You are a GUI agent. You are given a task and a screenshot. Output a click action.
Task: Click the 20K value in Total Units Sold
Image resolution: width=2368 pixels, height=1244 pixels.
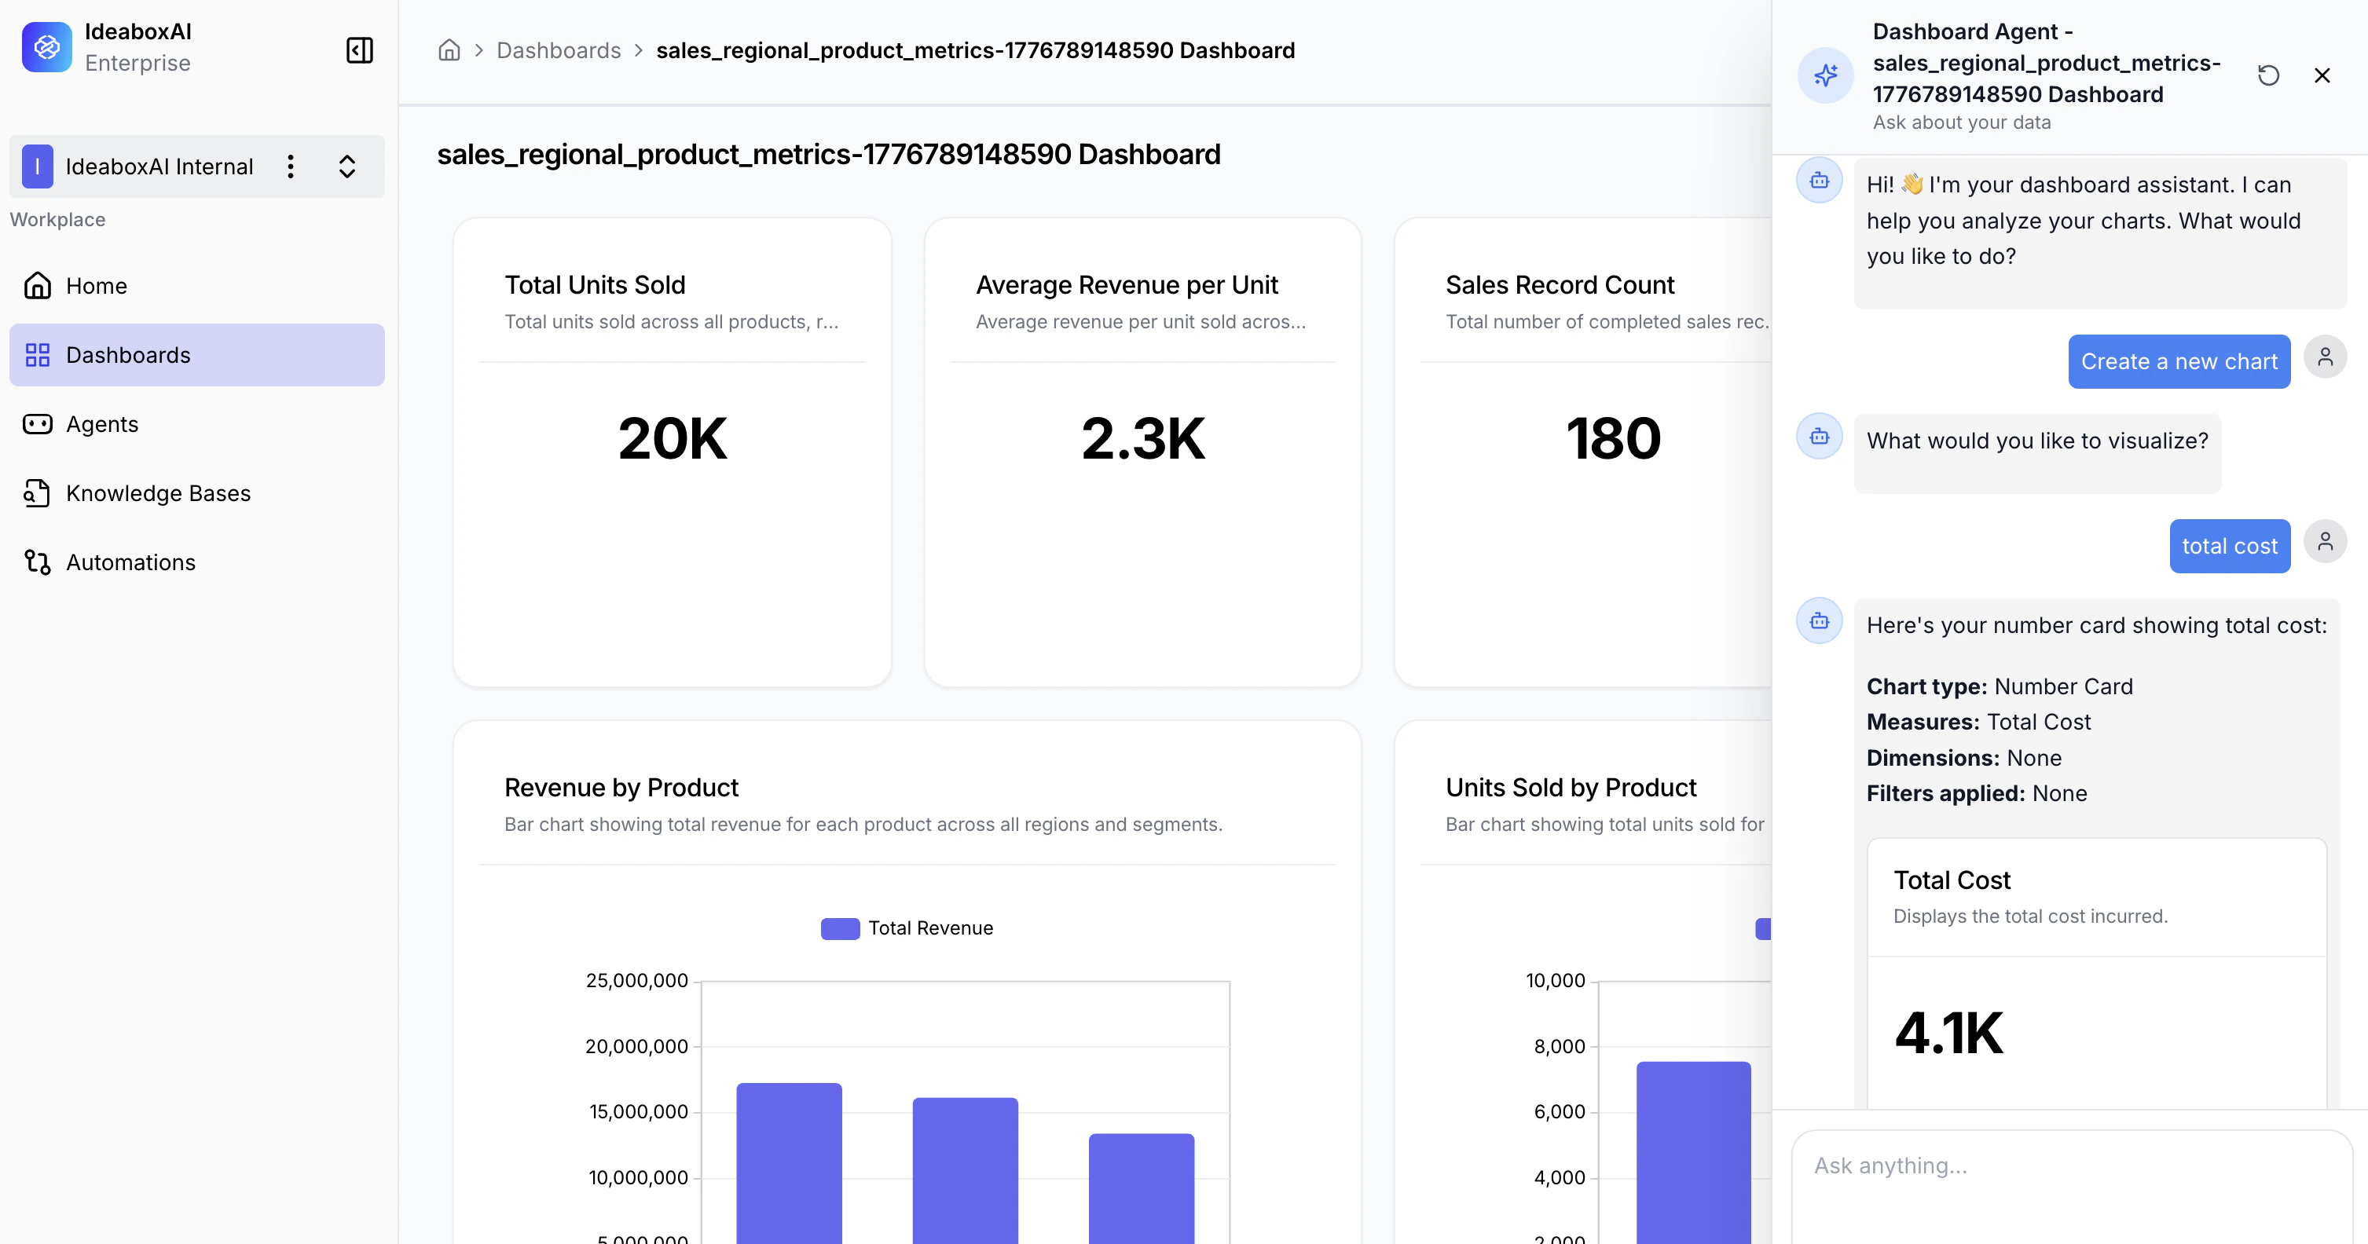672,438
